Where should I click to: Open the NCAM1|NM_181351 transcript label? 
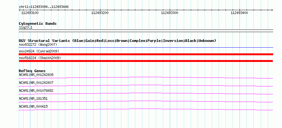(33, 98)
